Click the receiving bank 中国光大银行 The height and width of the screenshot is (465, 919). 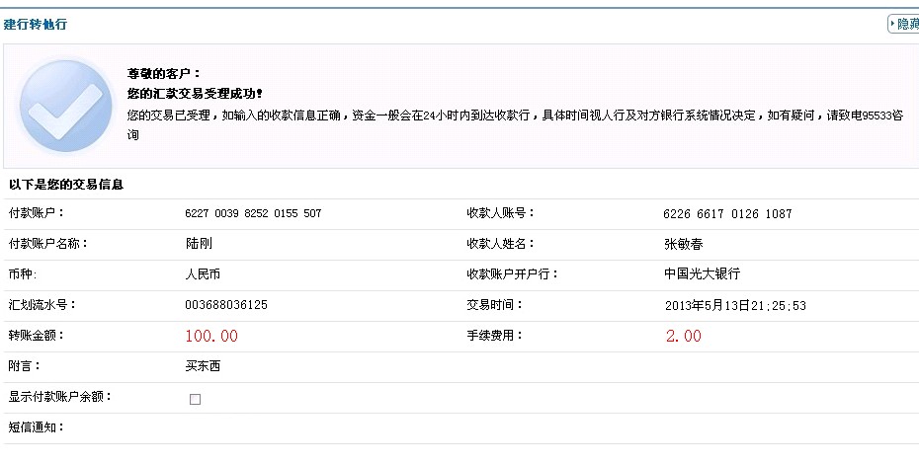(x=702, y=274)
